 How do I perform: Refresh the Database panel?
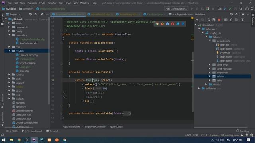tap(209, 20)
